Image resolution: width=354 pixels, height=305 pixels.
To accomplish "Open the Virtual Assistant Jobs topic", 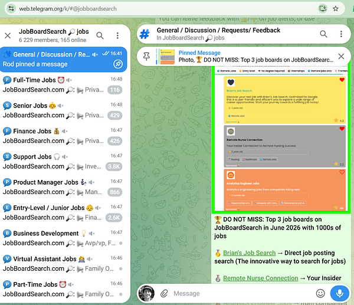I will [x=63, y=264].
